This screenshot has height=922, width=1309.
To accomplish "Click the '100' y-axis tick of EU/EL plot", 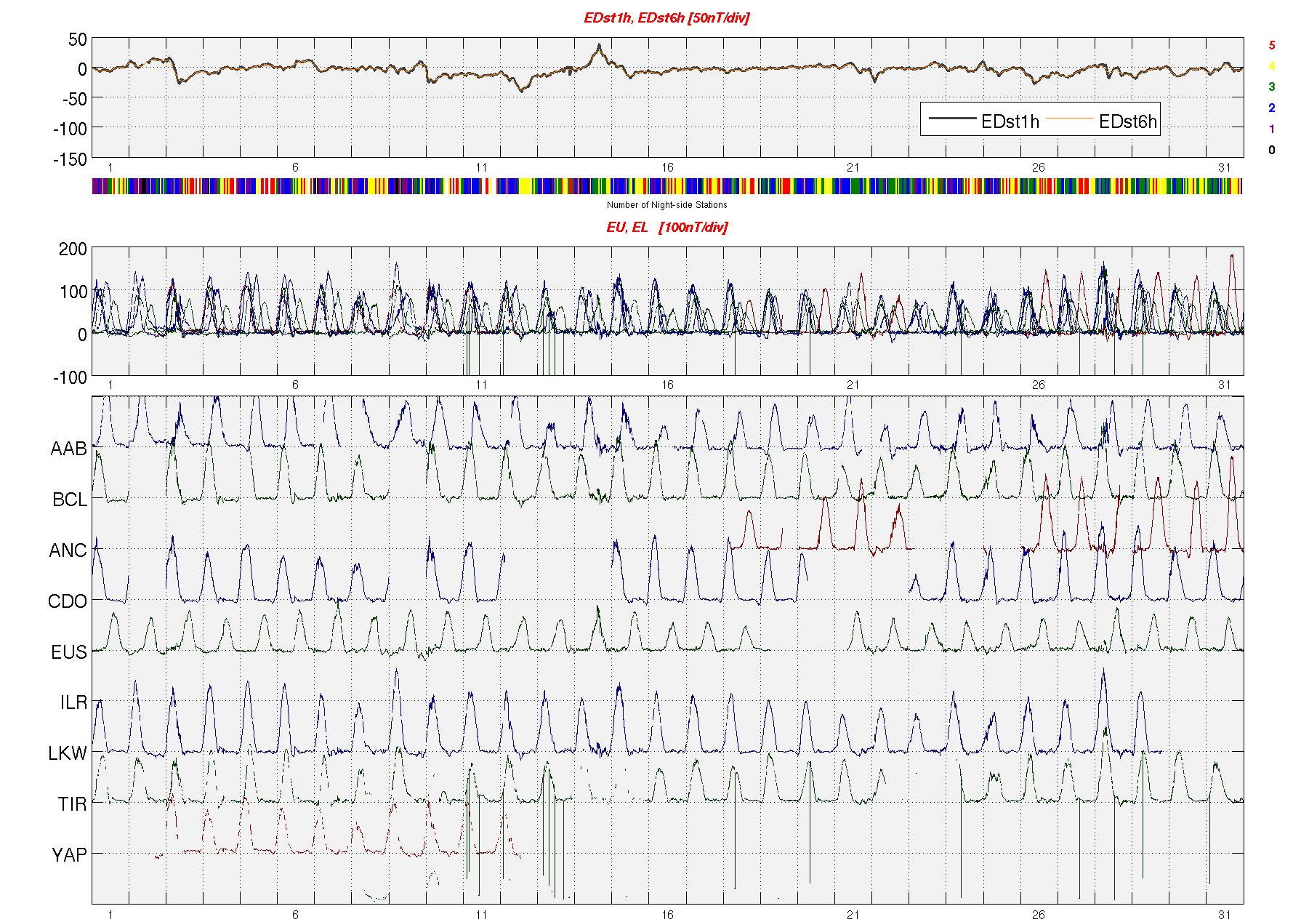I will pyautogui.click(x=73, y=292).
